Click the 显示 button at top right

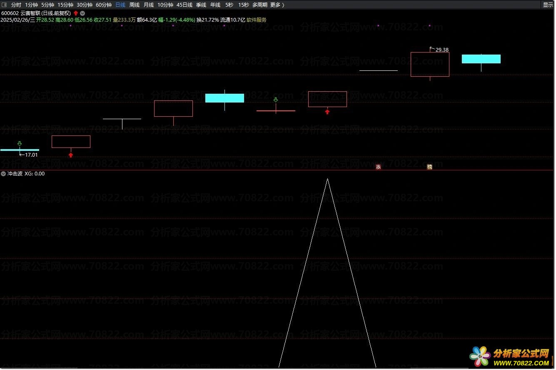[548, 5]
